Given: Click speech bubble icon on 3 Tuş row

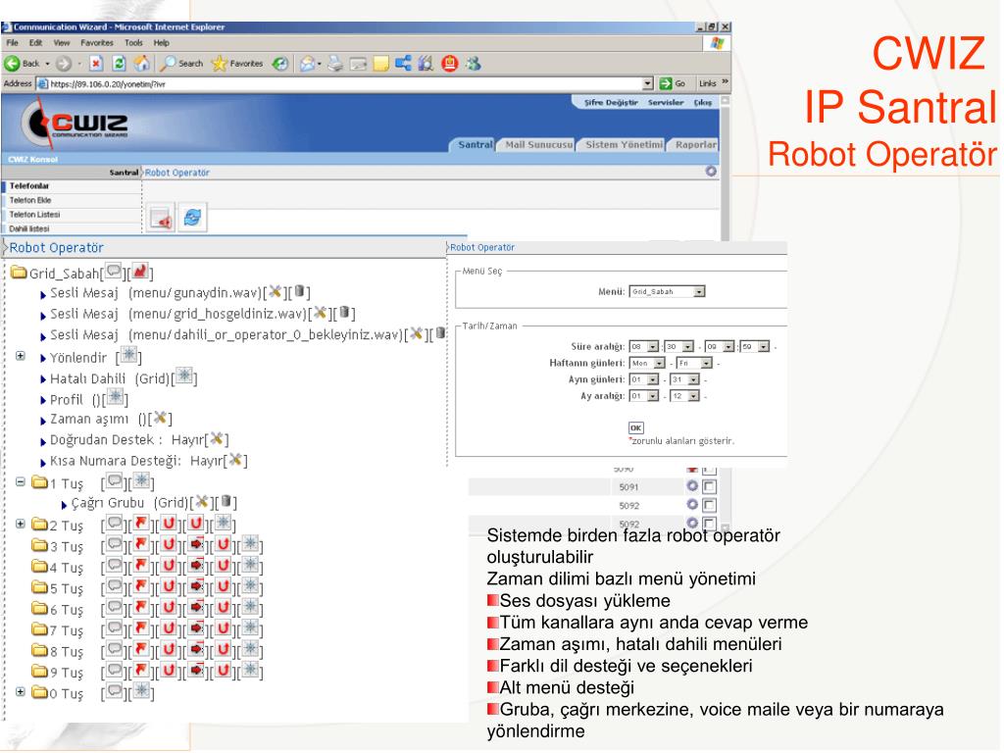Looking at the screenshot, I should click(114, 545).
